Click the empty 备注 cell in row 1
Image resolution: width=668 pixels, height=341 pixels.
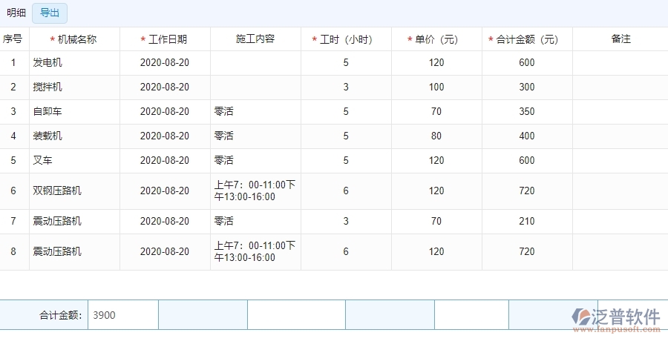click(x=620, y=63)
